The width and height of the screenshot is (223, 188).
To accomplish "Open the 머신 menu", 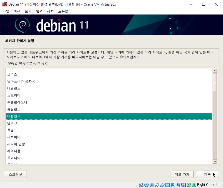I will tap(17, 11).
